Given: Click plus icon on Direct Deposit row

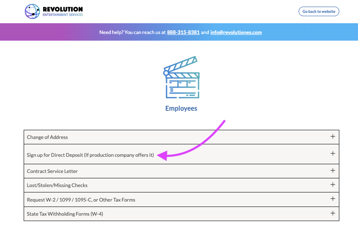Looking at the screenshot, I should click(x=333, y=153).
